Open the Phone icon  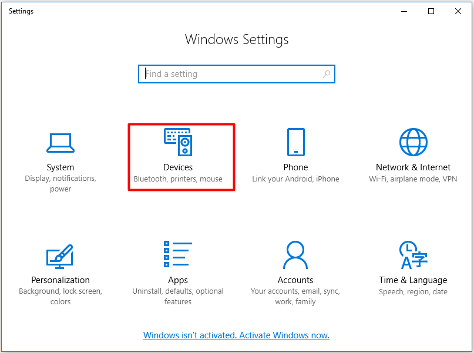pos(295,142)
